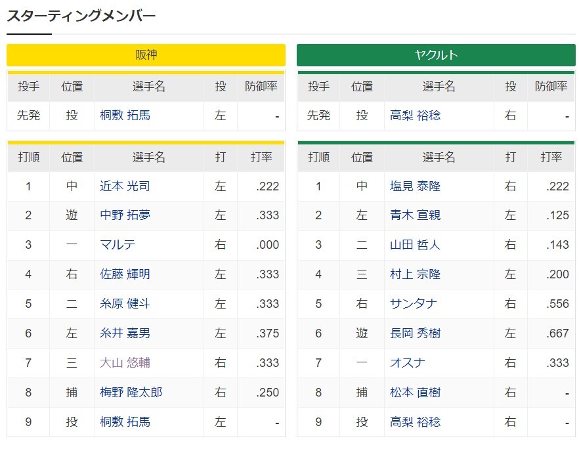Open 近本 光司 player page
This screenshot has height=451, width=579.
125,186
